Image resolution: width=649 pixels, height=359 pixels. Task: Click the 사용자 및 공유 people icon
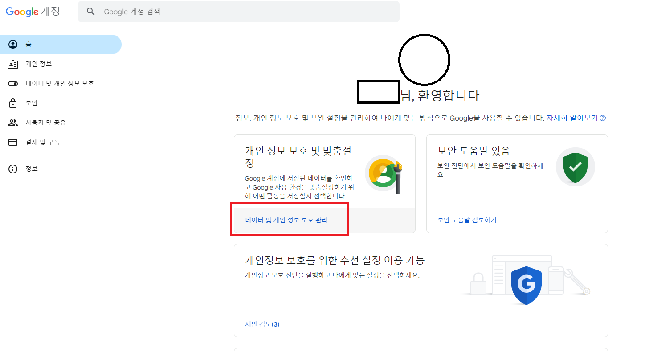click(13, 123)
